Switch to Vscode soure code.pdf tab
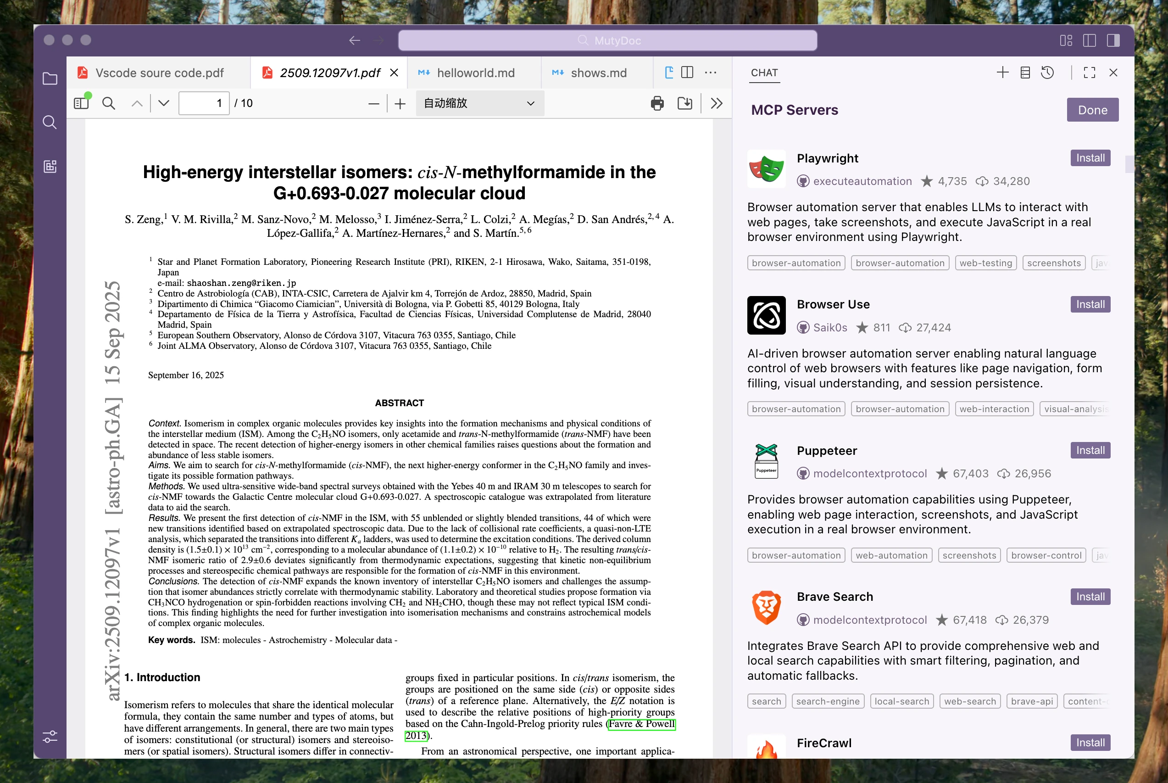The width and height of the screenshot is (1168, 783). 159,73
